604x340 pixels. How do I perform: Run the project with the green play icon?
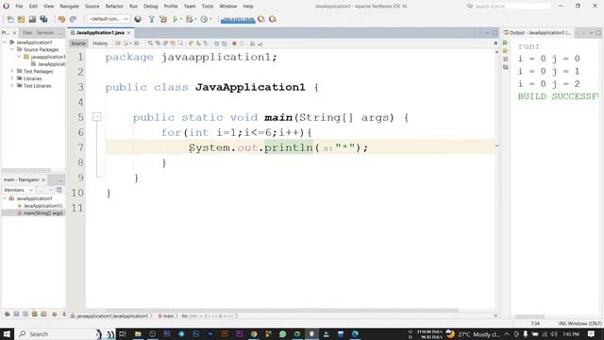pos(176,19)
